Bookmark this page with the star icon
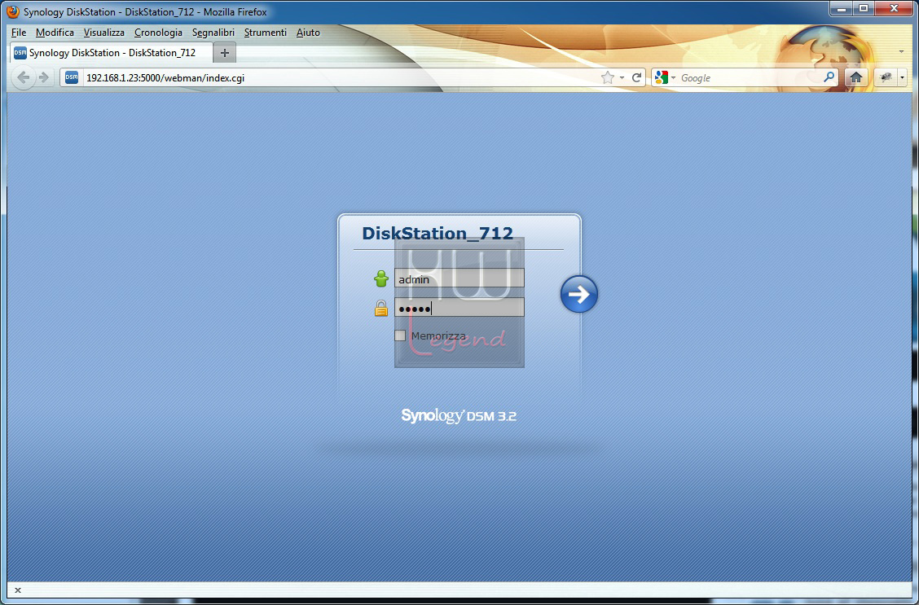Screen dimensions: 919x605 [x=608, y=77]
